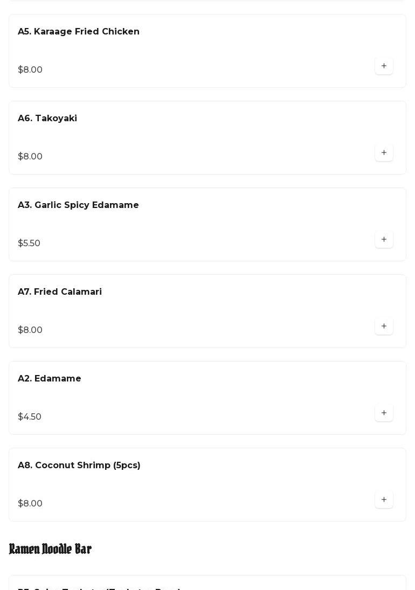View A7. Fried Calamari item details
The image size is (415, 590).
[60, 292]
